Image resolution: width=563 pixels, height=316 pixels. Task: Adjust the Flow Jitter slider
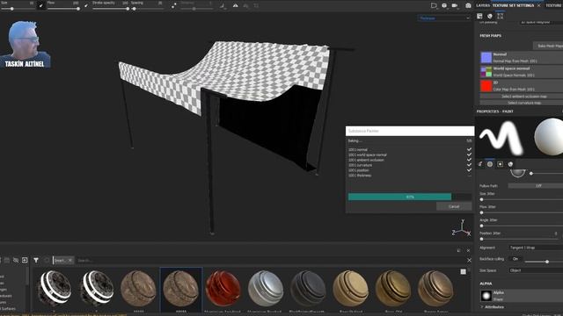point(521,212)
